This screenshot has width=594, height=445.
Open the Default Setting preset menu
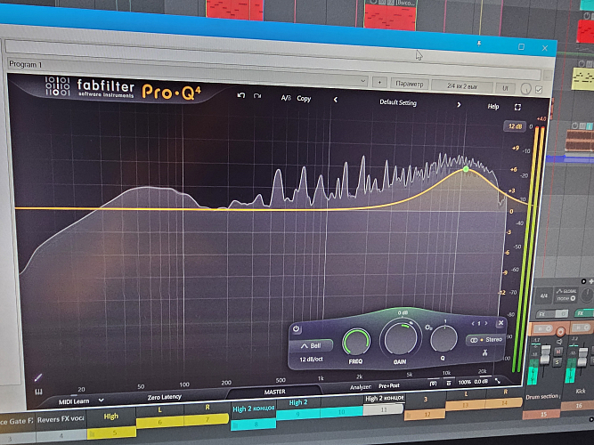click(x=397, y=102)
